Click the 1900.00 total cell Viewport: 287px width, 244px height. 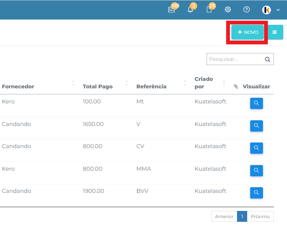(x=93, y=191)
